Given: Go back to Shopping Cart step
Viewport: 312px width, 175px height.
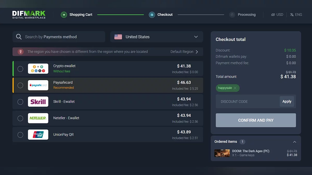Looking at the screenshot, I should click(x=81, y=15).
